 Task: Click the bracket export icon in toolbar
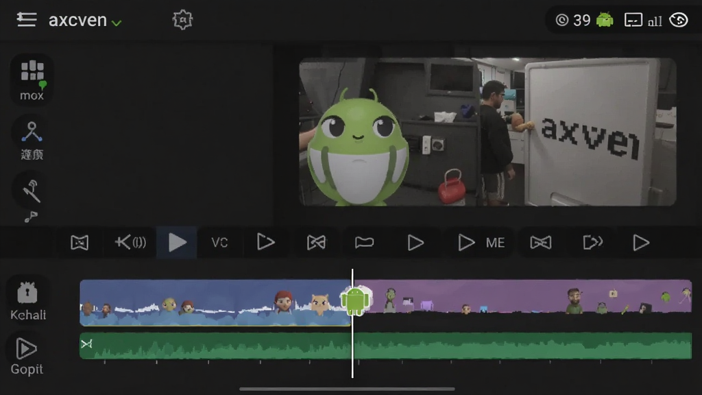[593, 242]
